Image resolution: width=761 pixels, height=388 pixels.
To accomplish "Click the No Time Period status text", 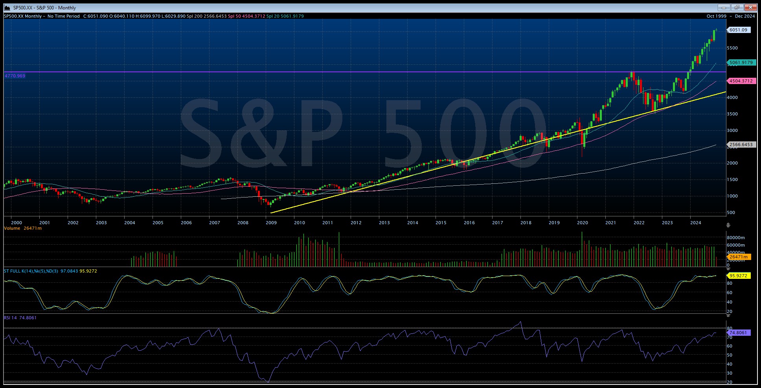I will [x=64, y=16].
